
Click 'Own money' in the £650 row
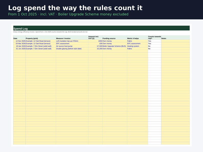point(115,41)
